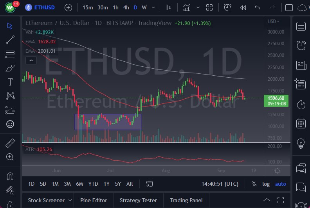
Task: Redo the last chart action
Action: (x=272, y=8)
